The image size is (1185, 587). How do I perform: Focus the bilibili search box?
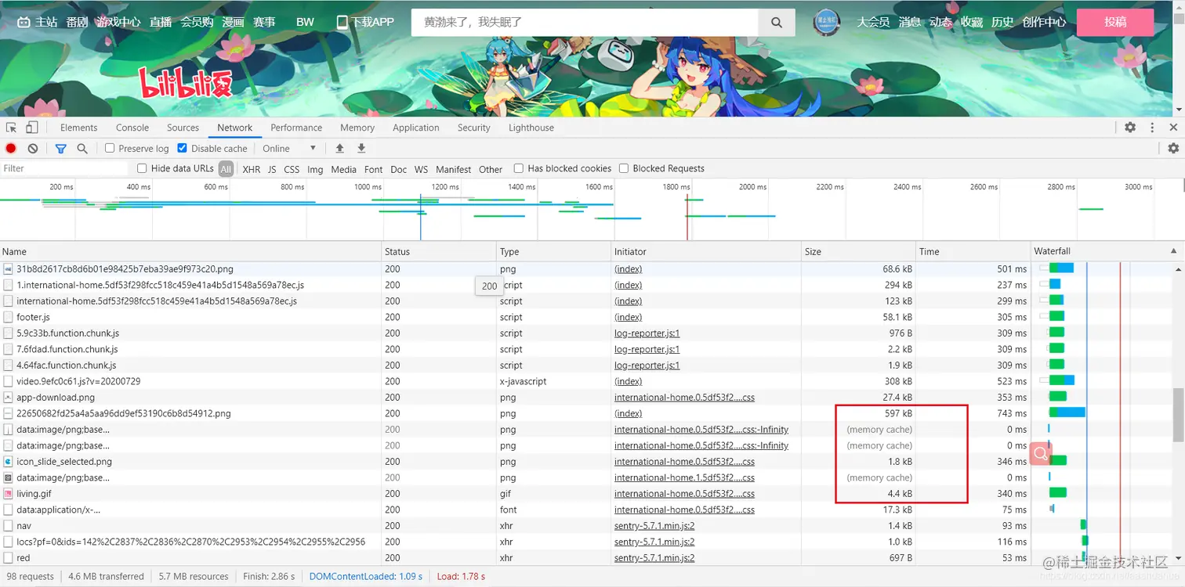click(585, 23)
